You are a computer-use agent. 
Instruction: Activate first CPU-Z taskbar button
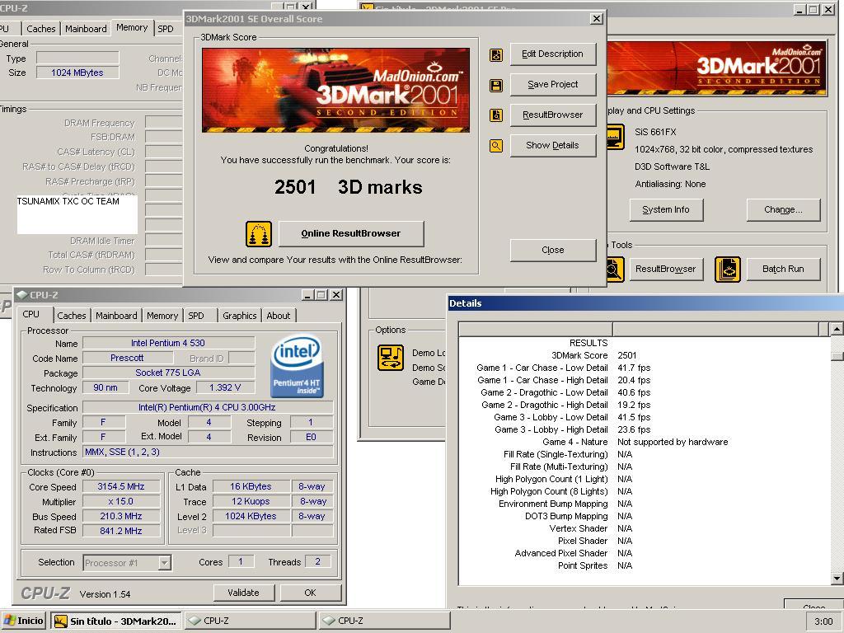pos(251,621)
